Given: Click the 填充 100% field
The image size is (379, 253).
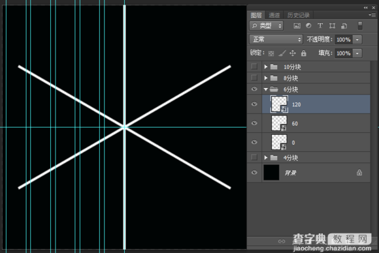Looking at the screenshot, I should pos(344,53).
